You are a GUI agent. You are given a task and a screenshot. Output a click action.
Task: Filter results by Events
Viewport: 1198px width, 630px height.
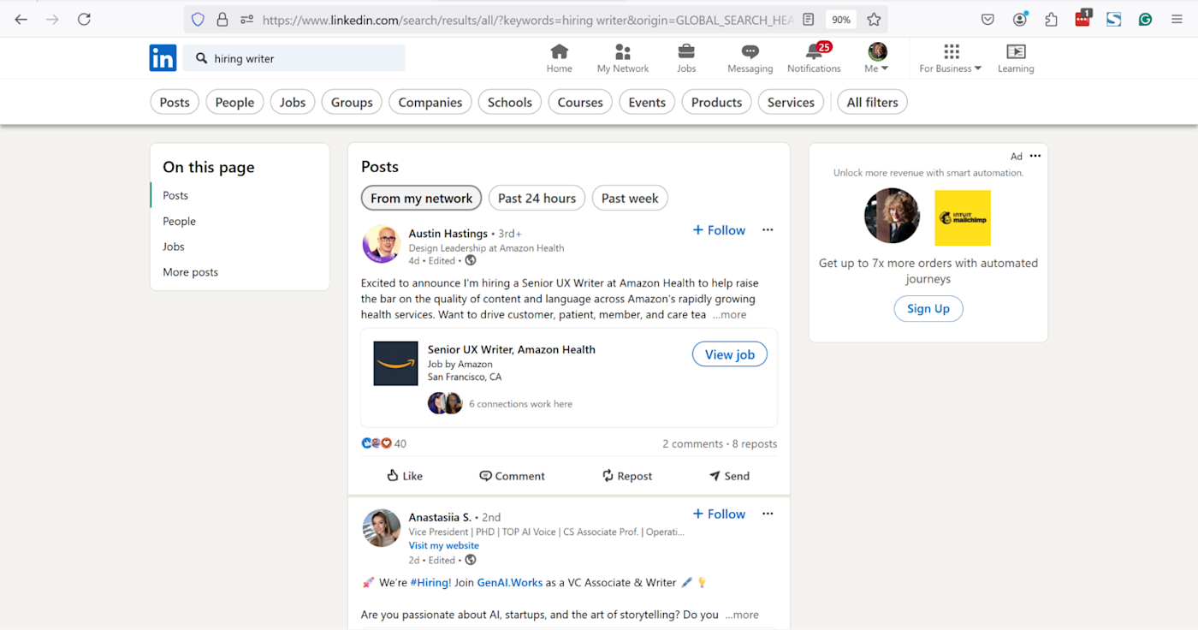647,102
